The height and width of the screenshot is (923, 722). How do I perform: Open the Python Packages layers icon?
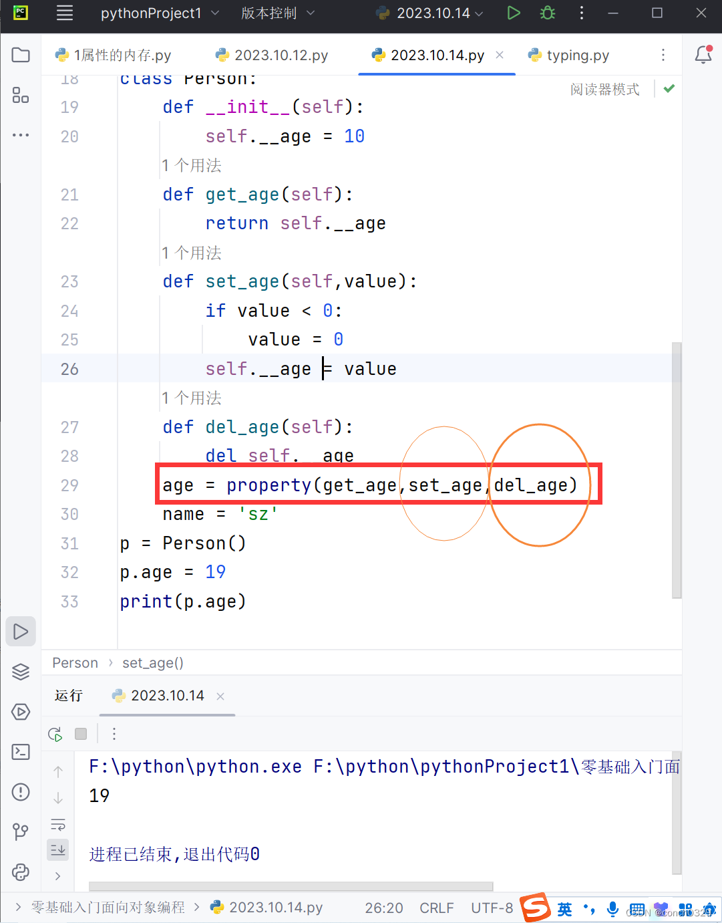coord(21,672)
